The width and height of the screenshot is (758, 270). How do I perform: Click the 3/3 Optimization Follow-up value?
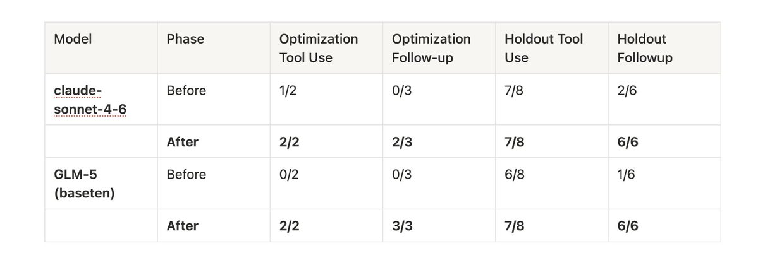pyautogui.click(x=402, y=226)
